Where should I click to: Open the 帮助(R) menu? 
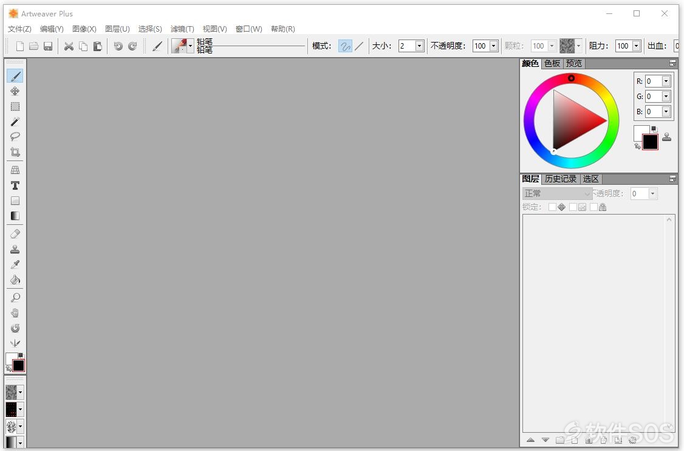tap(282, 29)
